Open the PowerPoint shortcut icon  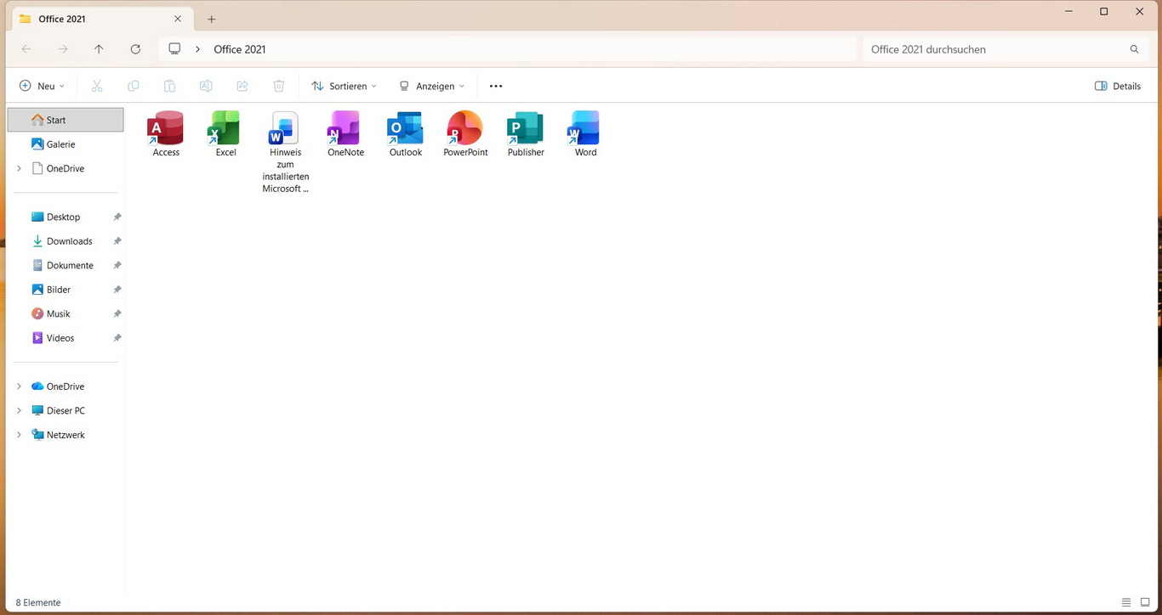tap(465, 128)
